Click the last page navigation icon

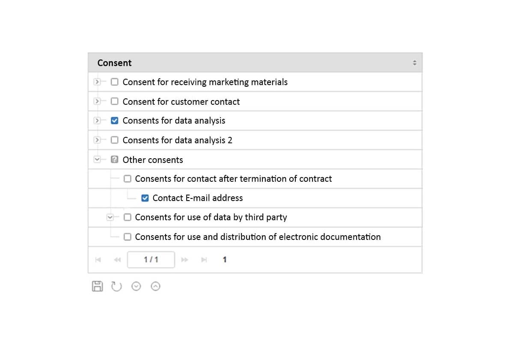coord(204,260)
